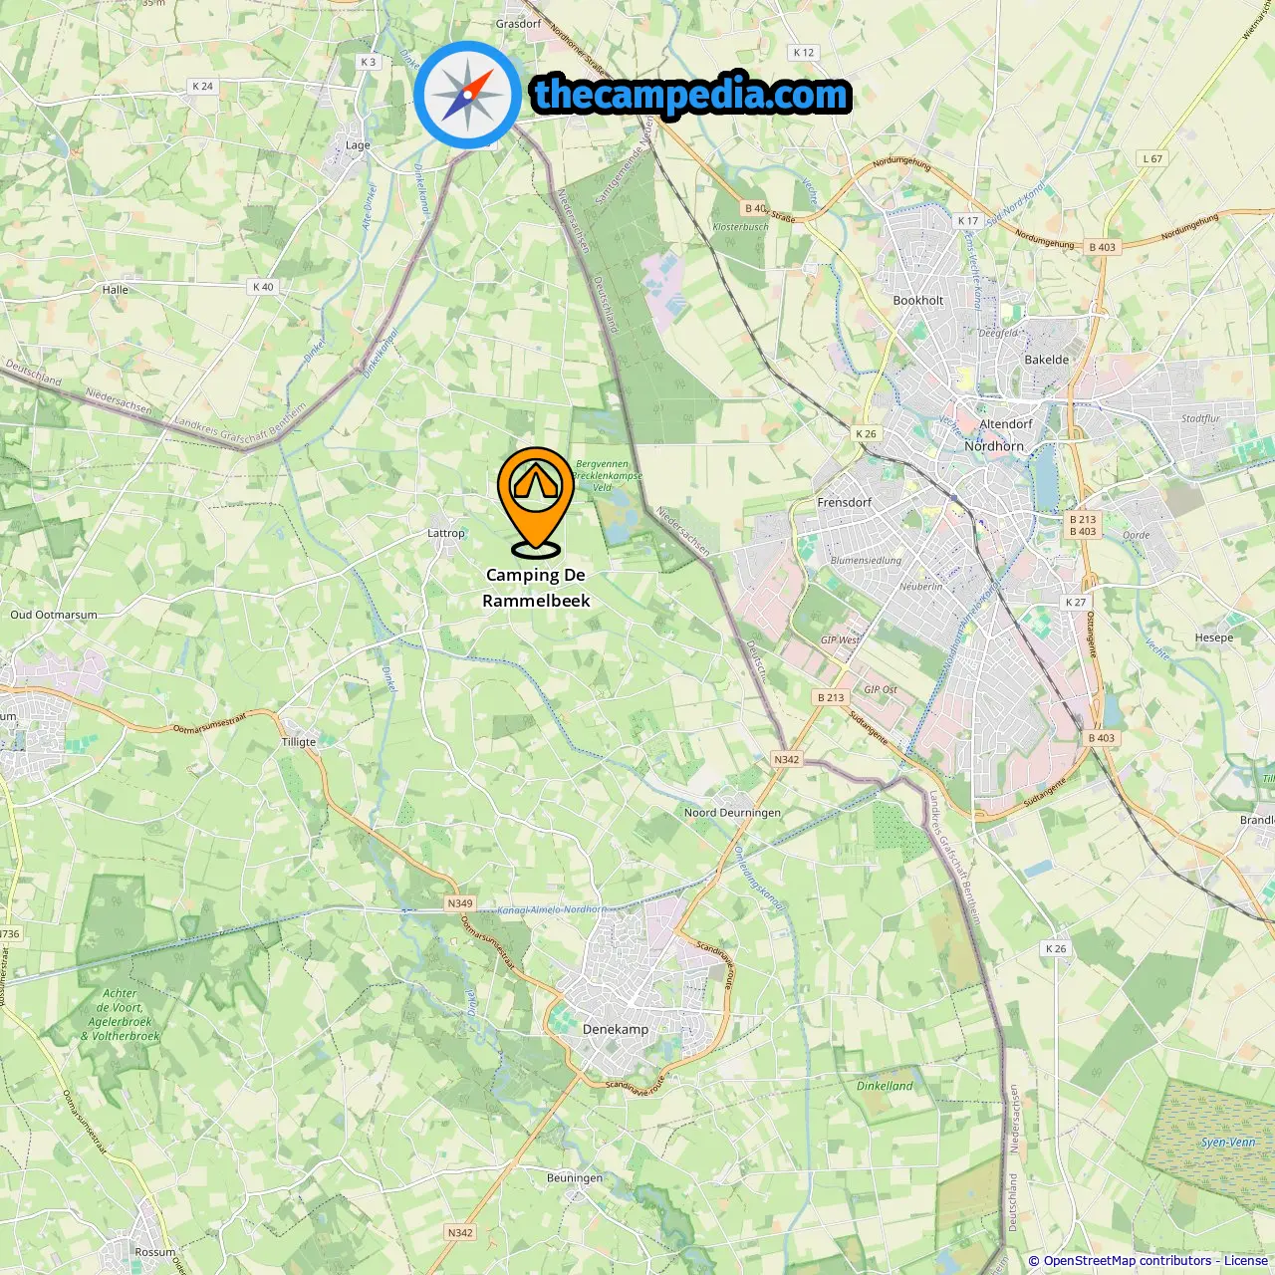Click the Syen-Venn nature area label

coord(1228,1143)
